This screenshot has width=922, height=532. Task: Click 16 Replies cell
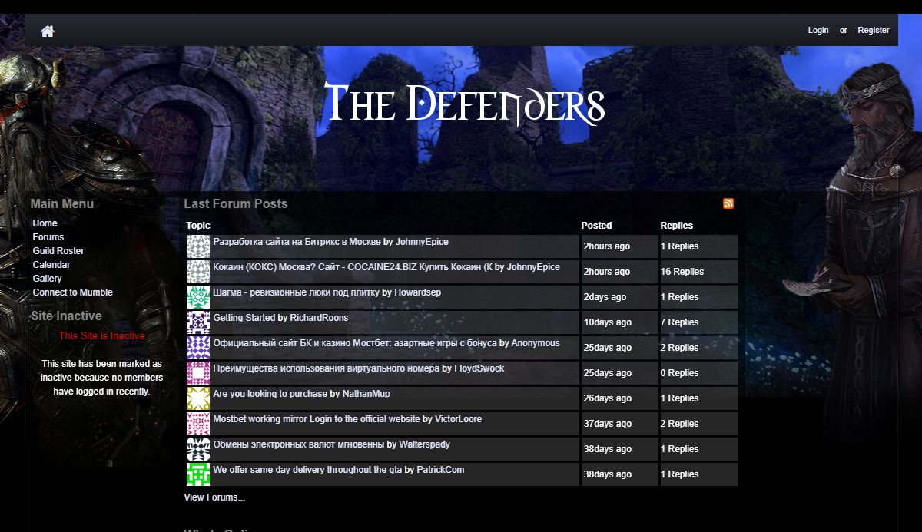click(x=698, y=272)
